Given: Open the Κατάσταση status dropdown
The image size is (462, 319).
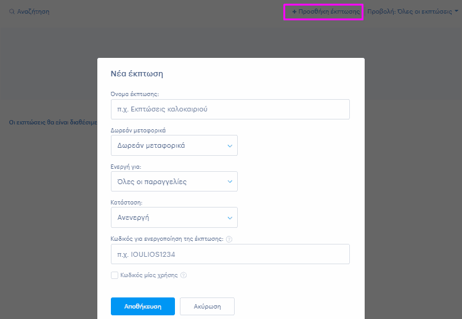Looking at the screenshot, I should pos(174,217).
